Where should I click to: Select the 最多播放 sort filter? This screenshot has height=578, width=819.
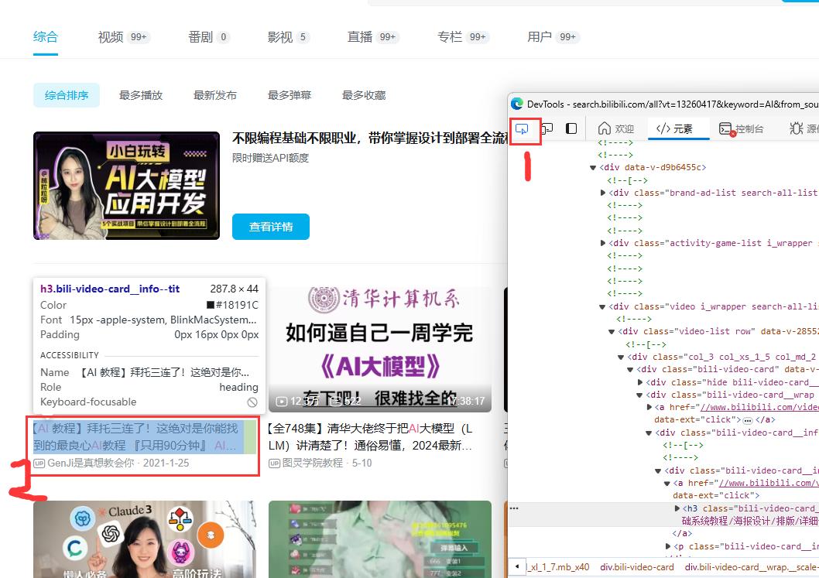(140, 94)
